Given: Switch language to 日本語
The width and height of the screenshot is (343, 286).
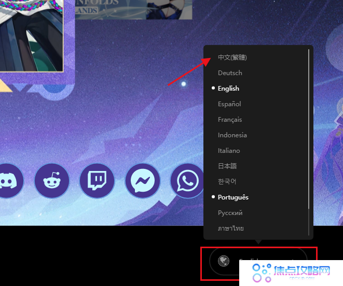Looking at the screenshot, I should [227, 166].
